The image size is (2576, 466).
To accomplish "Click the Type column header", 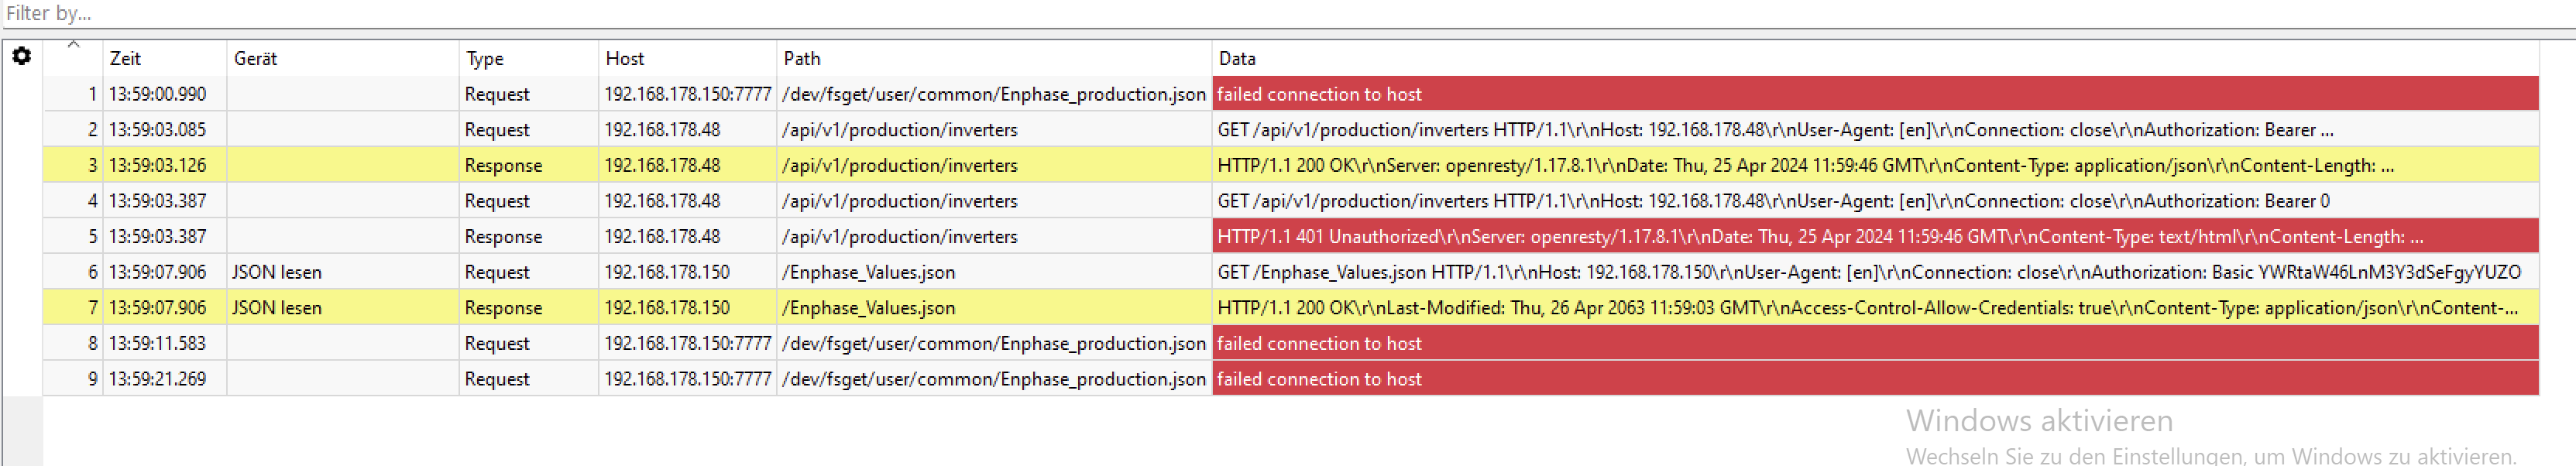I will click(x=486, y=59).
